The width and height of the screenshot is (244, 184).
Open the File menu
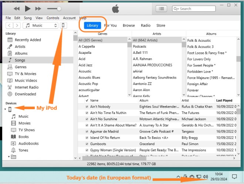click(x=8, y=18)
